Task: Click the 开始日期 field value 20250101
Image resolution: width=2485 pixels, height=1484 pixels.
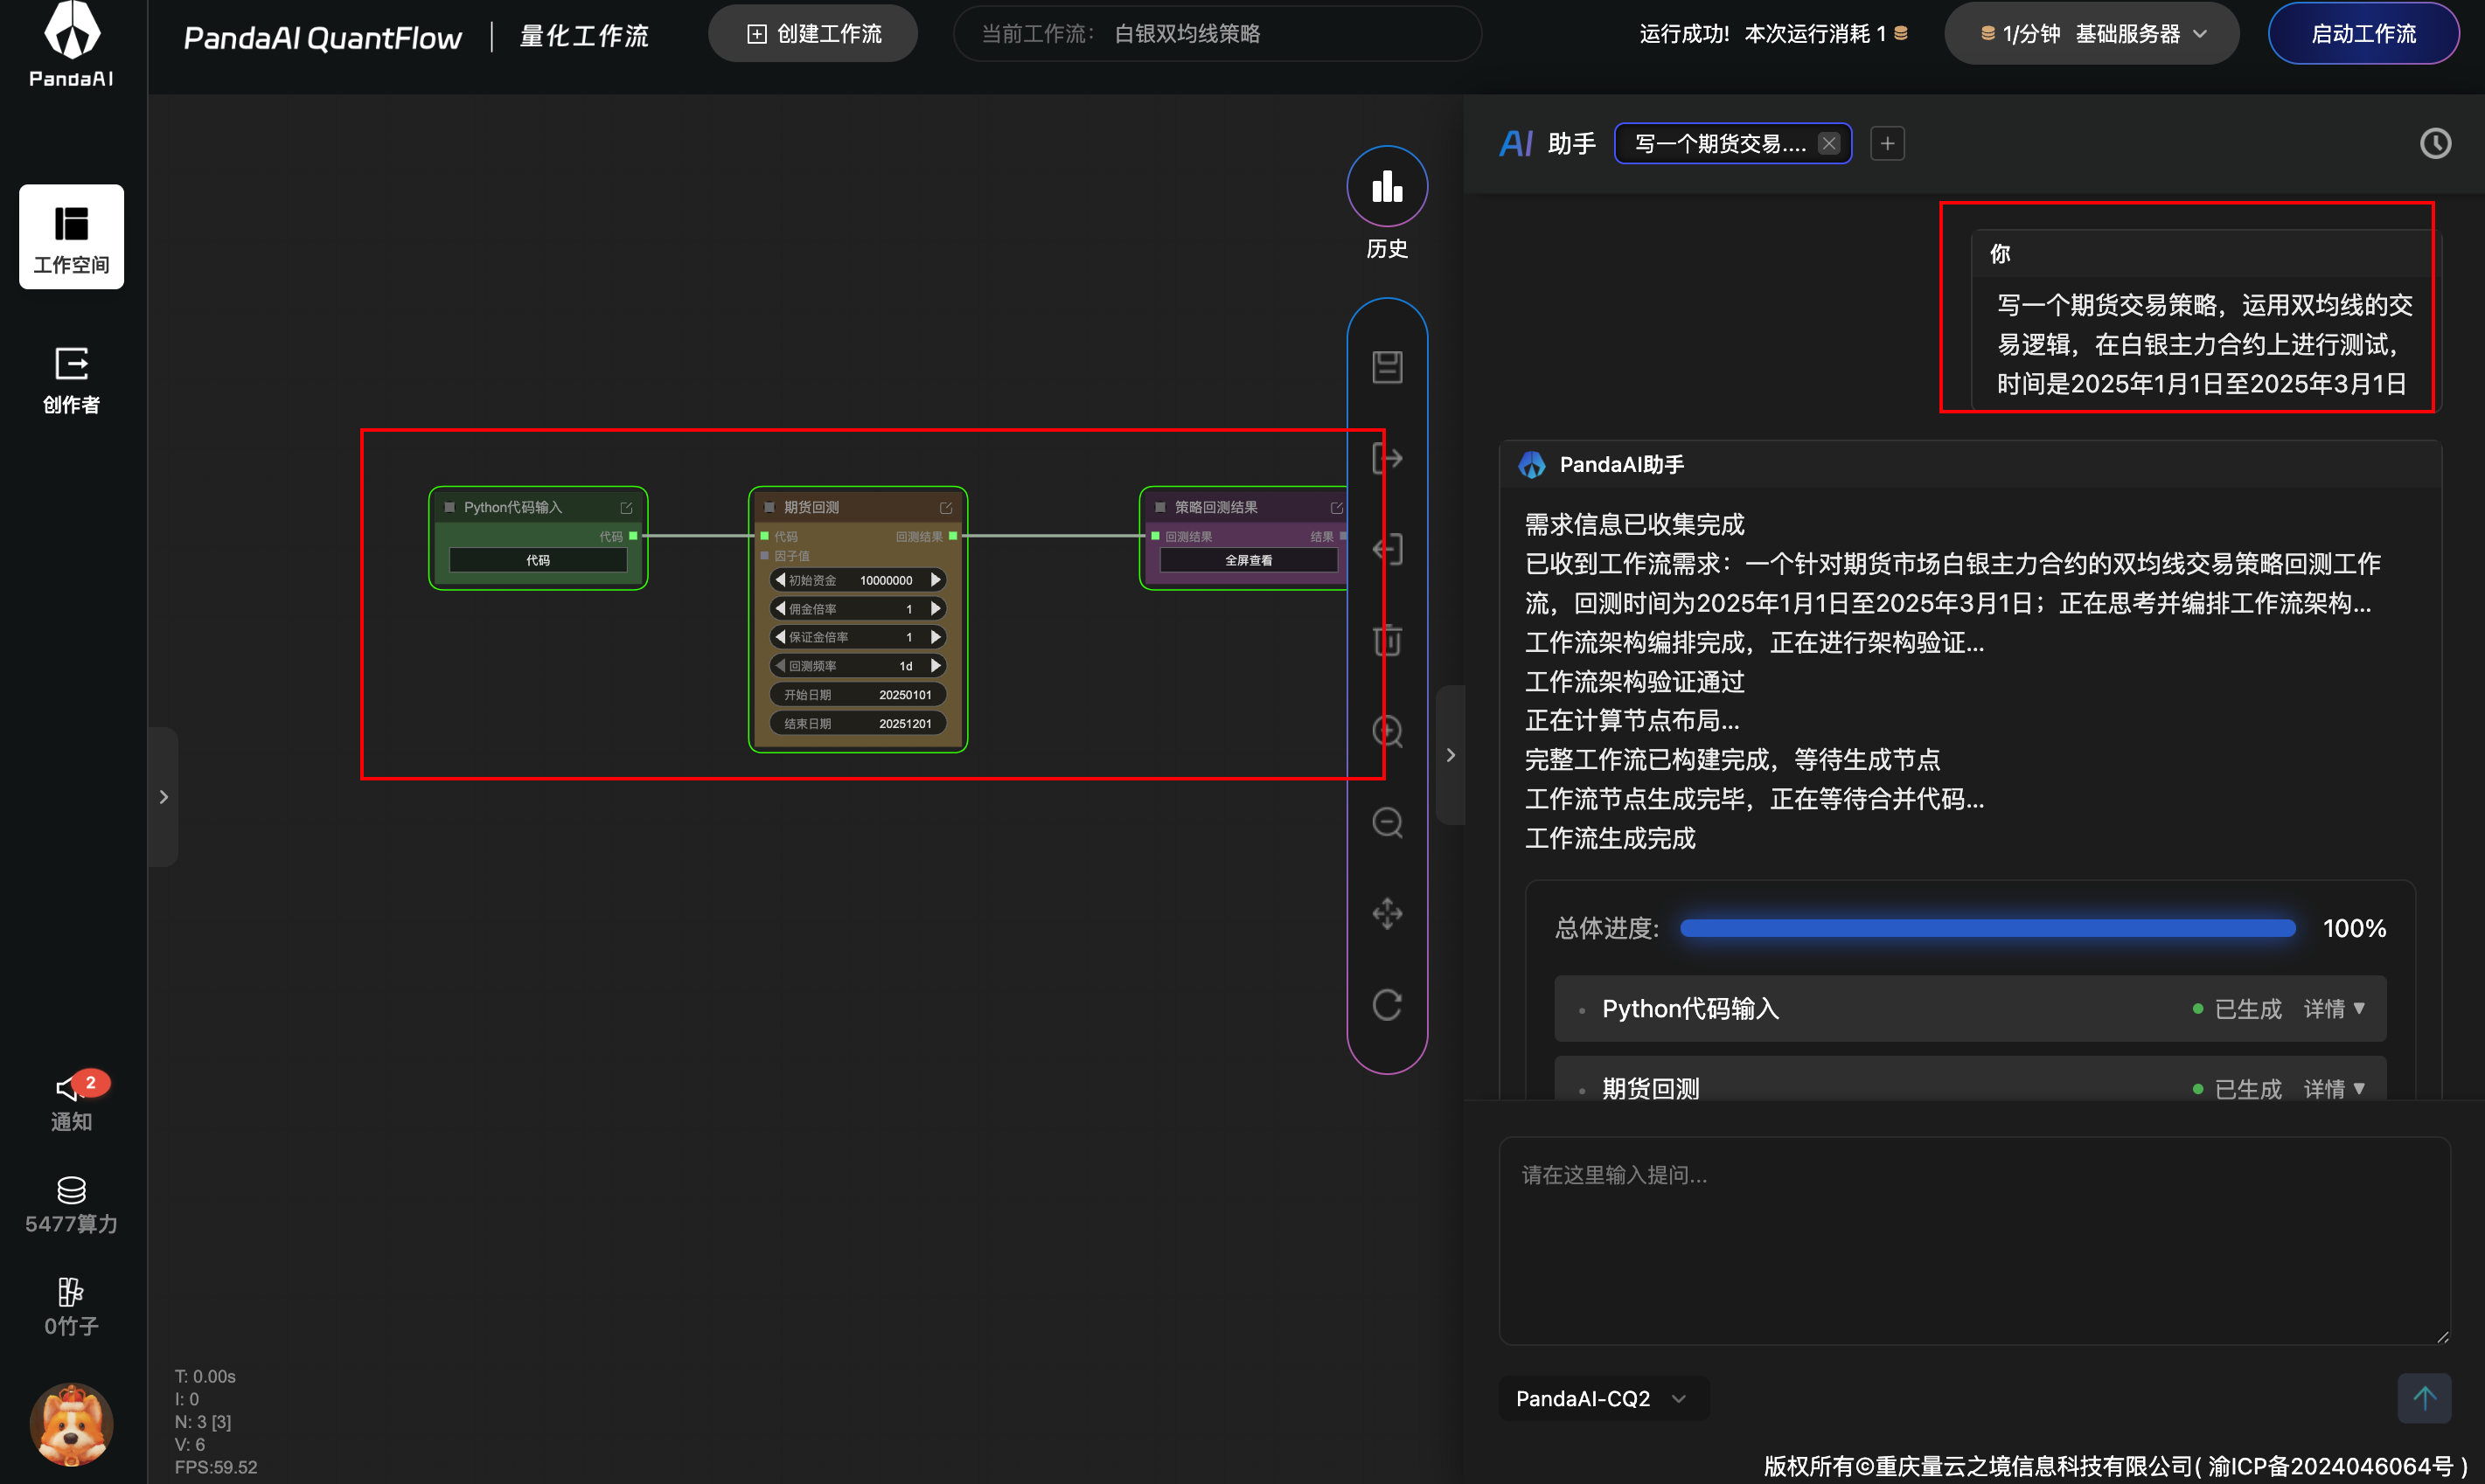Action: [904, 694]
